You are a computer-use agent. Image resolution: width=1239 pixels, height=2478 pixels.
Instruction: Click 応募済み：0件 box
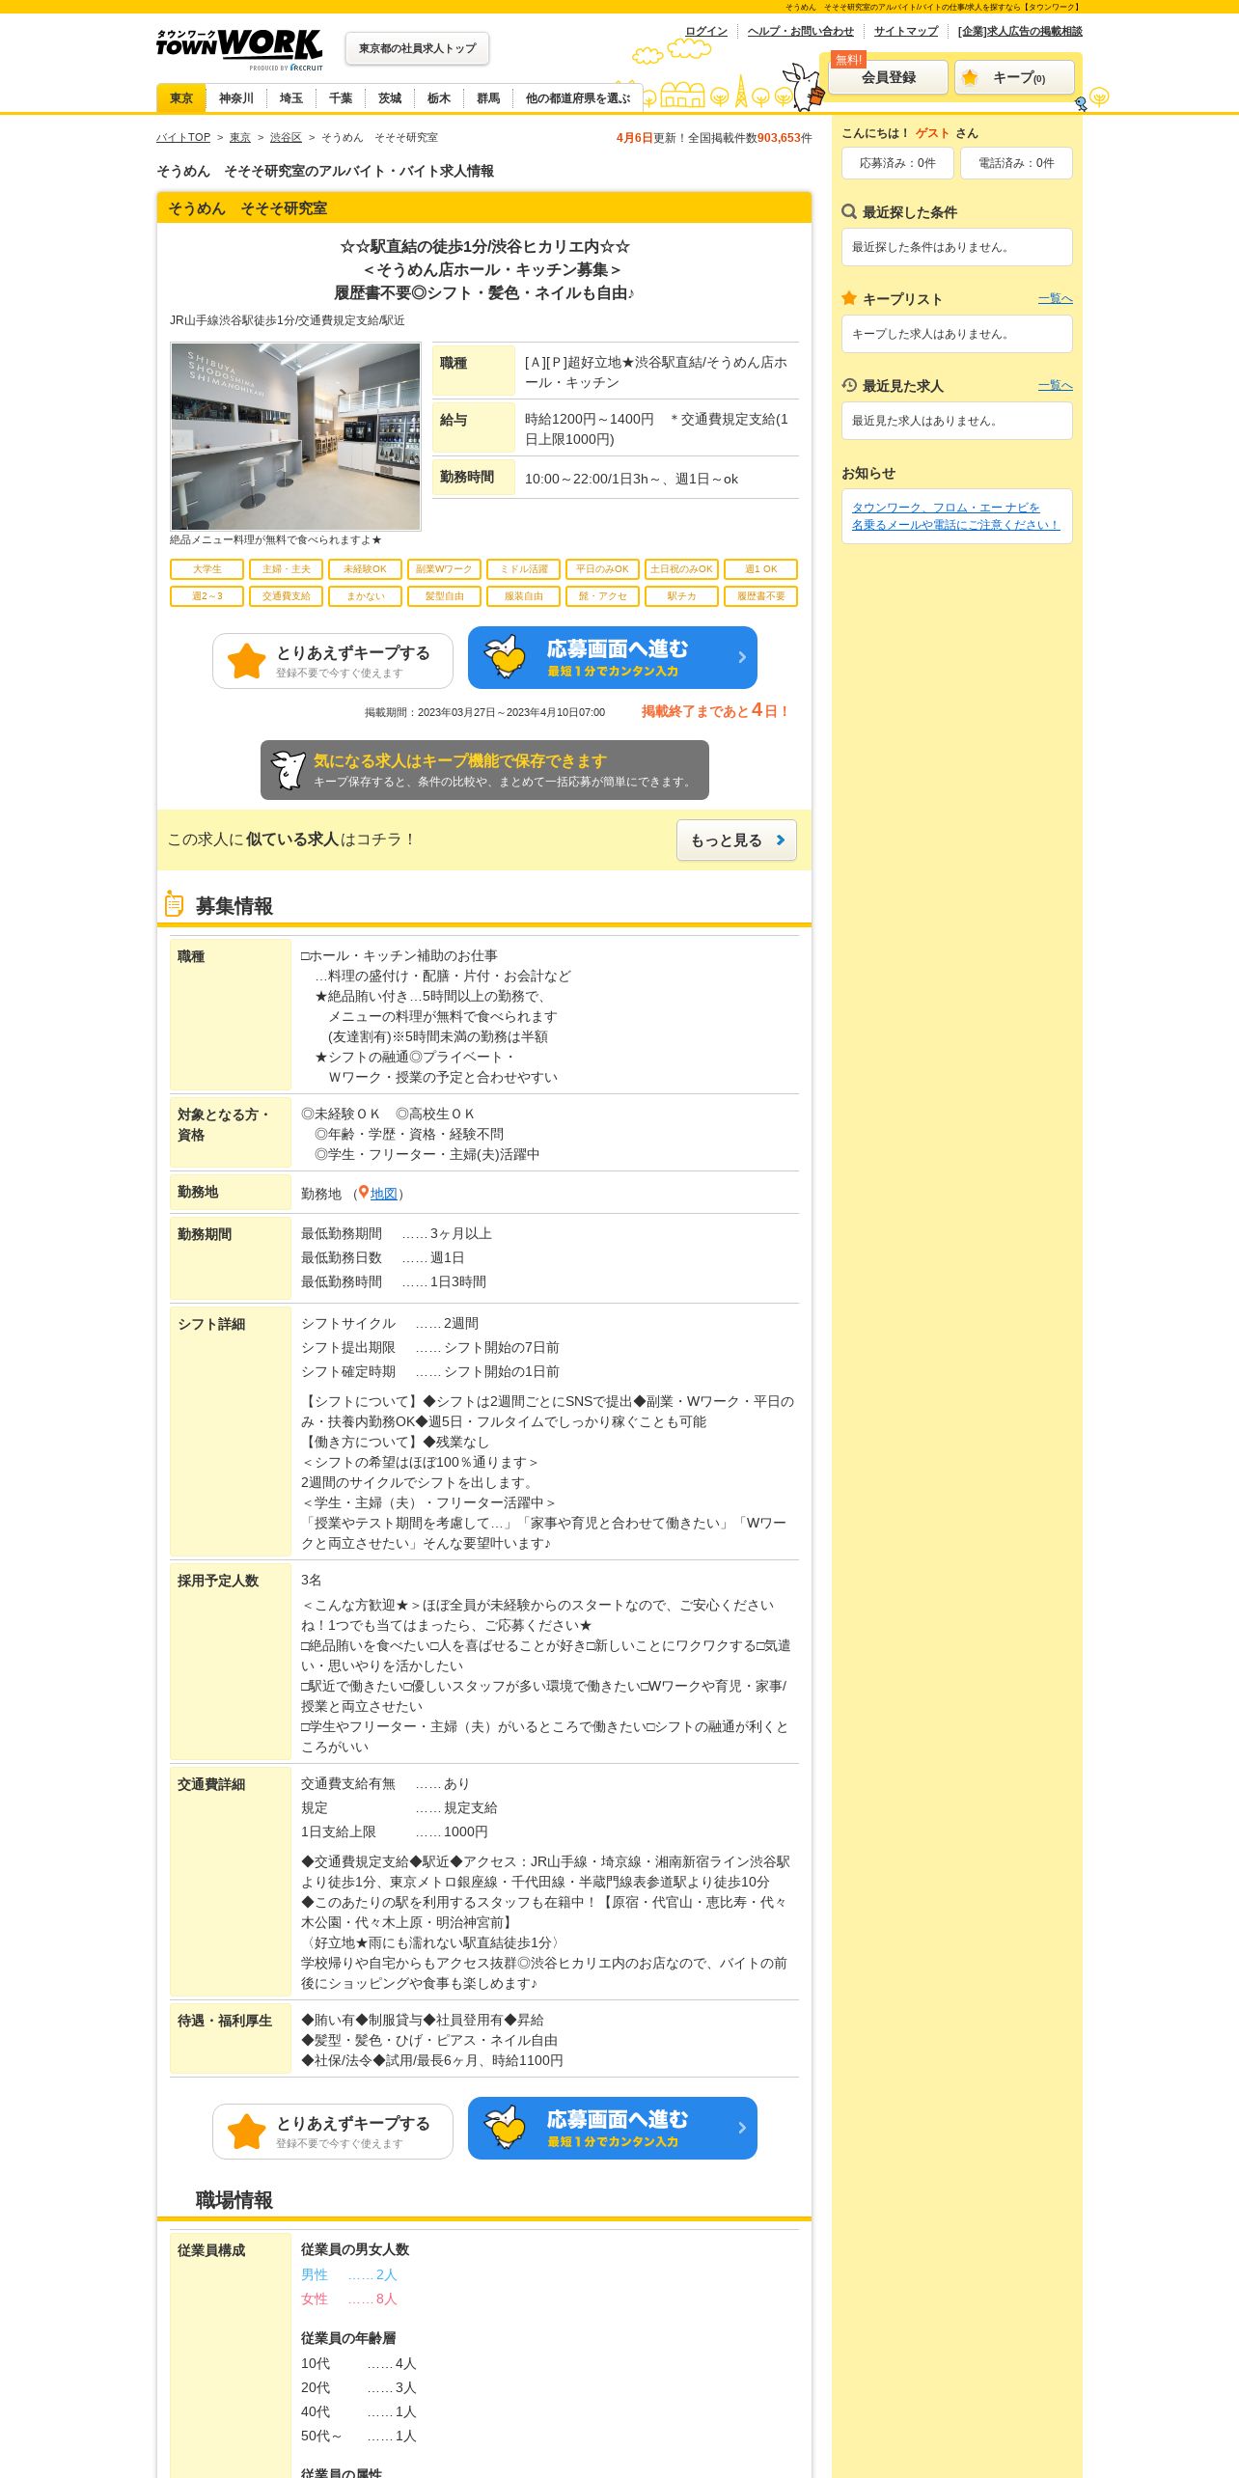click(x=897, y=163)
